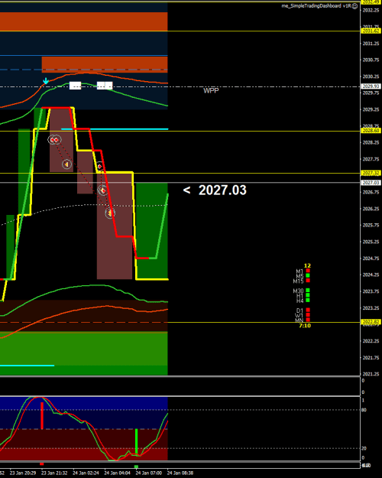Click the M15 red timeframe indicator
382x478 pixels.
click(x=308, y=281)
